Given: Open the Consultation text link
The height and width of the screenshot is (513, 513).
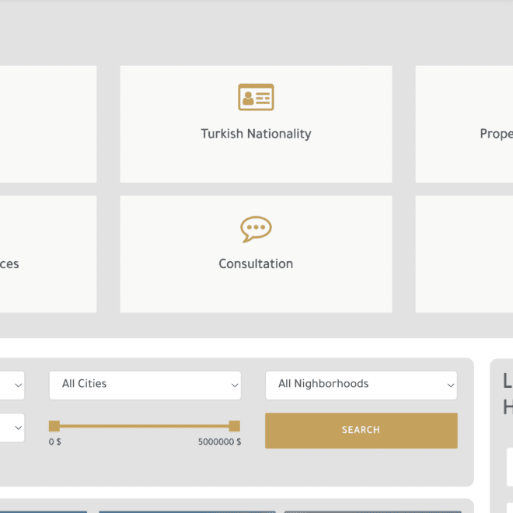Looking at the screenshot, I should pos(256,263).
